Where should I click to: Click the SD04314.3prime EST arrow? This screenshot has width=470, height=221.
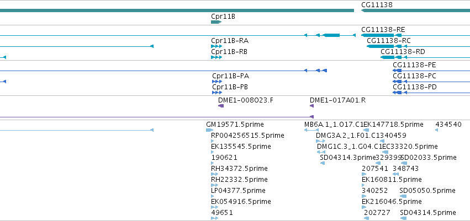tap(323, 163)
